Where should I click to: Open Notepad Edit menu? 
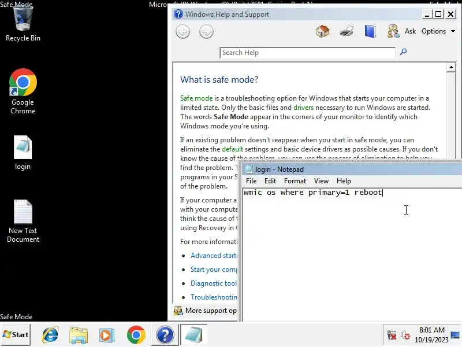270,181
